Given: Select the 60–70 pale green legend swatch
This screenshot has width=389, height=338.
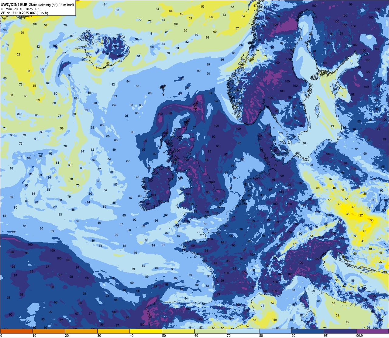Looking at the screenshot, I should point(211,331).
